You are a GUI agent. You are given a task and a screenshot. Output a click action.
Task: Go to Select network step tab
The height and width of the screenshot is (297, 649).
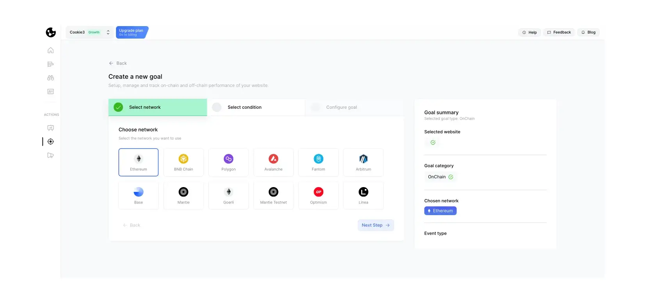coord(157,107)
